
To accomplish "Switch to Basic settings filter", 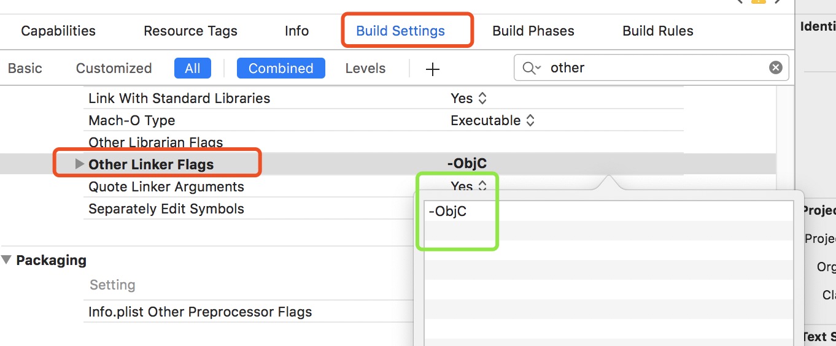I will point(25,68).
